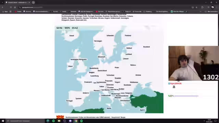
Task: Click the Luxemburg label
Action: (x=94, y=76)
